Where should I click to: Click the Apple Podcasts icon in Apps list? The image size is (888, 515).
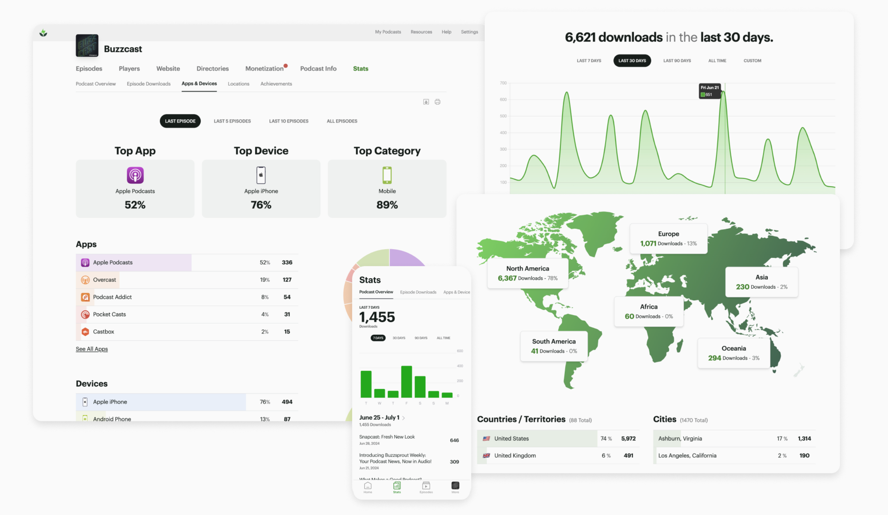pos(85,263)
